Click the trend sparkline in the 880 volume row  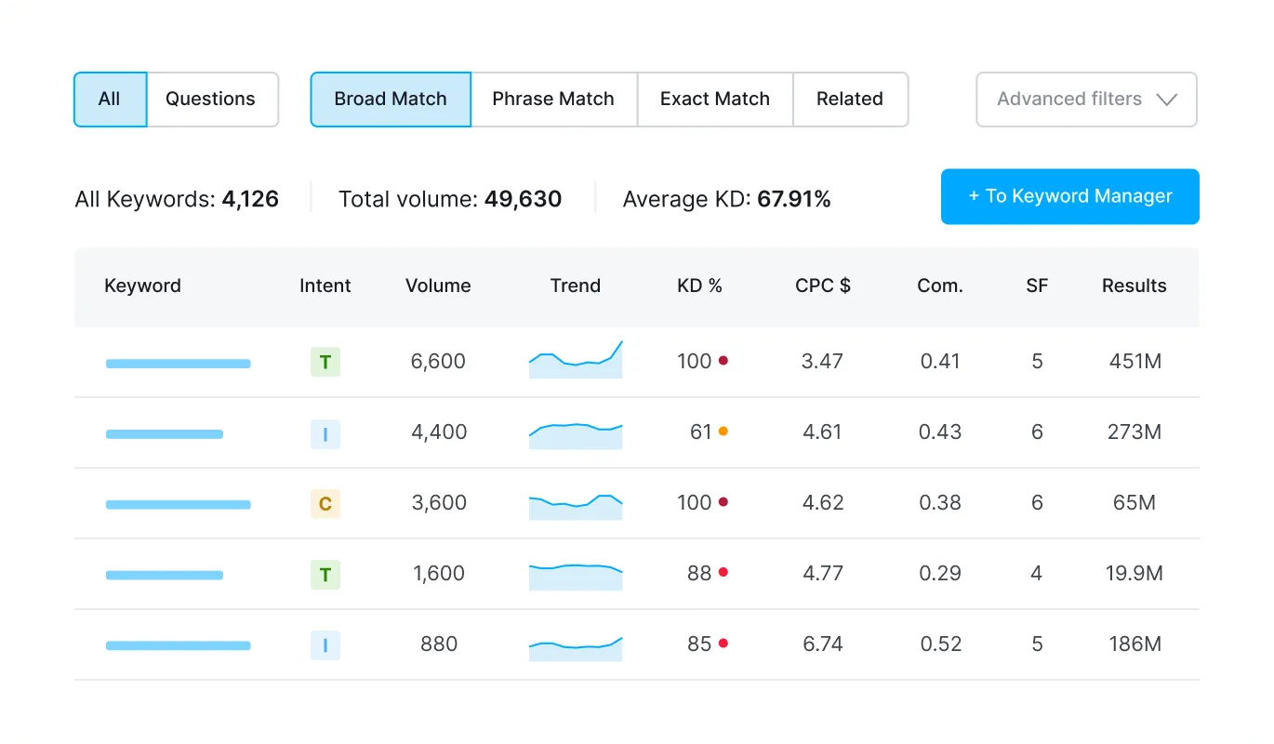click(x=576, y=648)
